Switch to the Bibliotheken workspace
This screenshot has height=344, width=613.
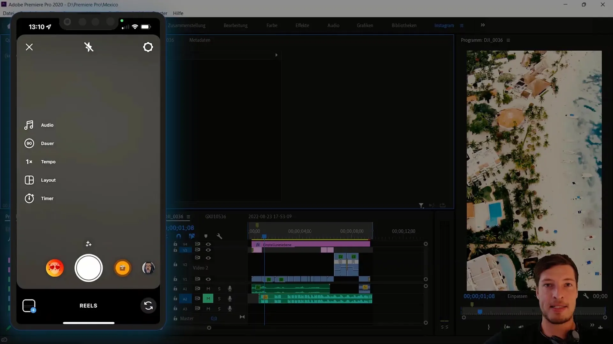click(404, 25)
